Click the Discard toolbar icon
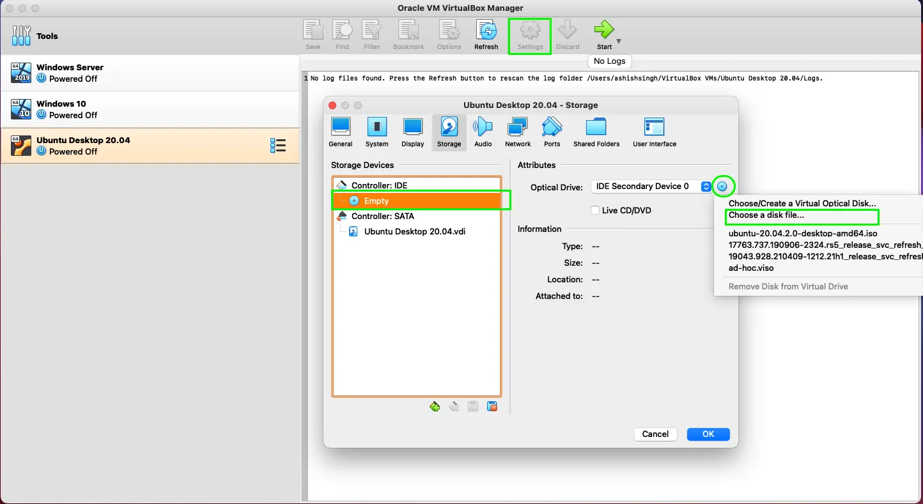923x504 pixels. pyautogui.click(x=568, y=35)
